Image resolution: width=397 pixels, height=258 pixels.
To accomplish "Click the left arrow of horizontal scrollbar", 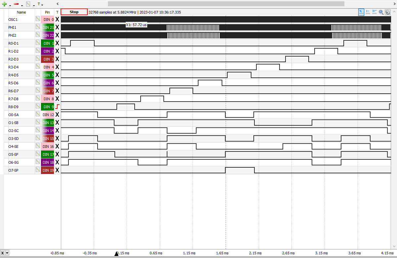I will coord(58,4).
